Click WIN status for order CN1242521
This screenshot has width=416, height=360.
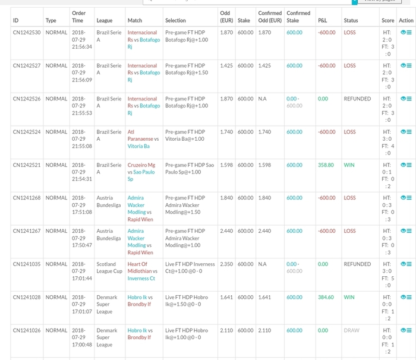coord(349,165)
